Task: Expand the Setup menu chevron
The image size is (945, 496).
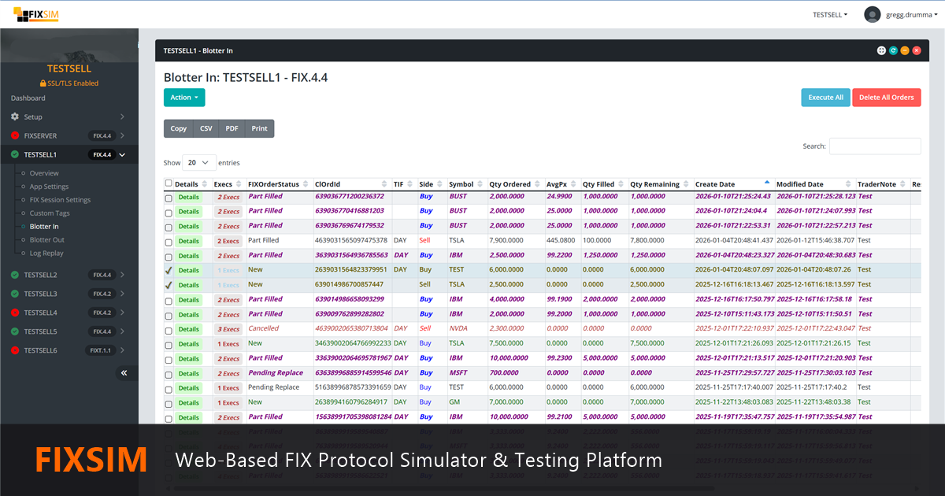Action: tap(122, 117)
